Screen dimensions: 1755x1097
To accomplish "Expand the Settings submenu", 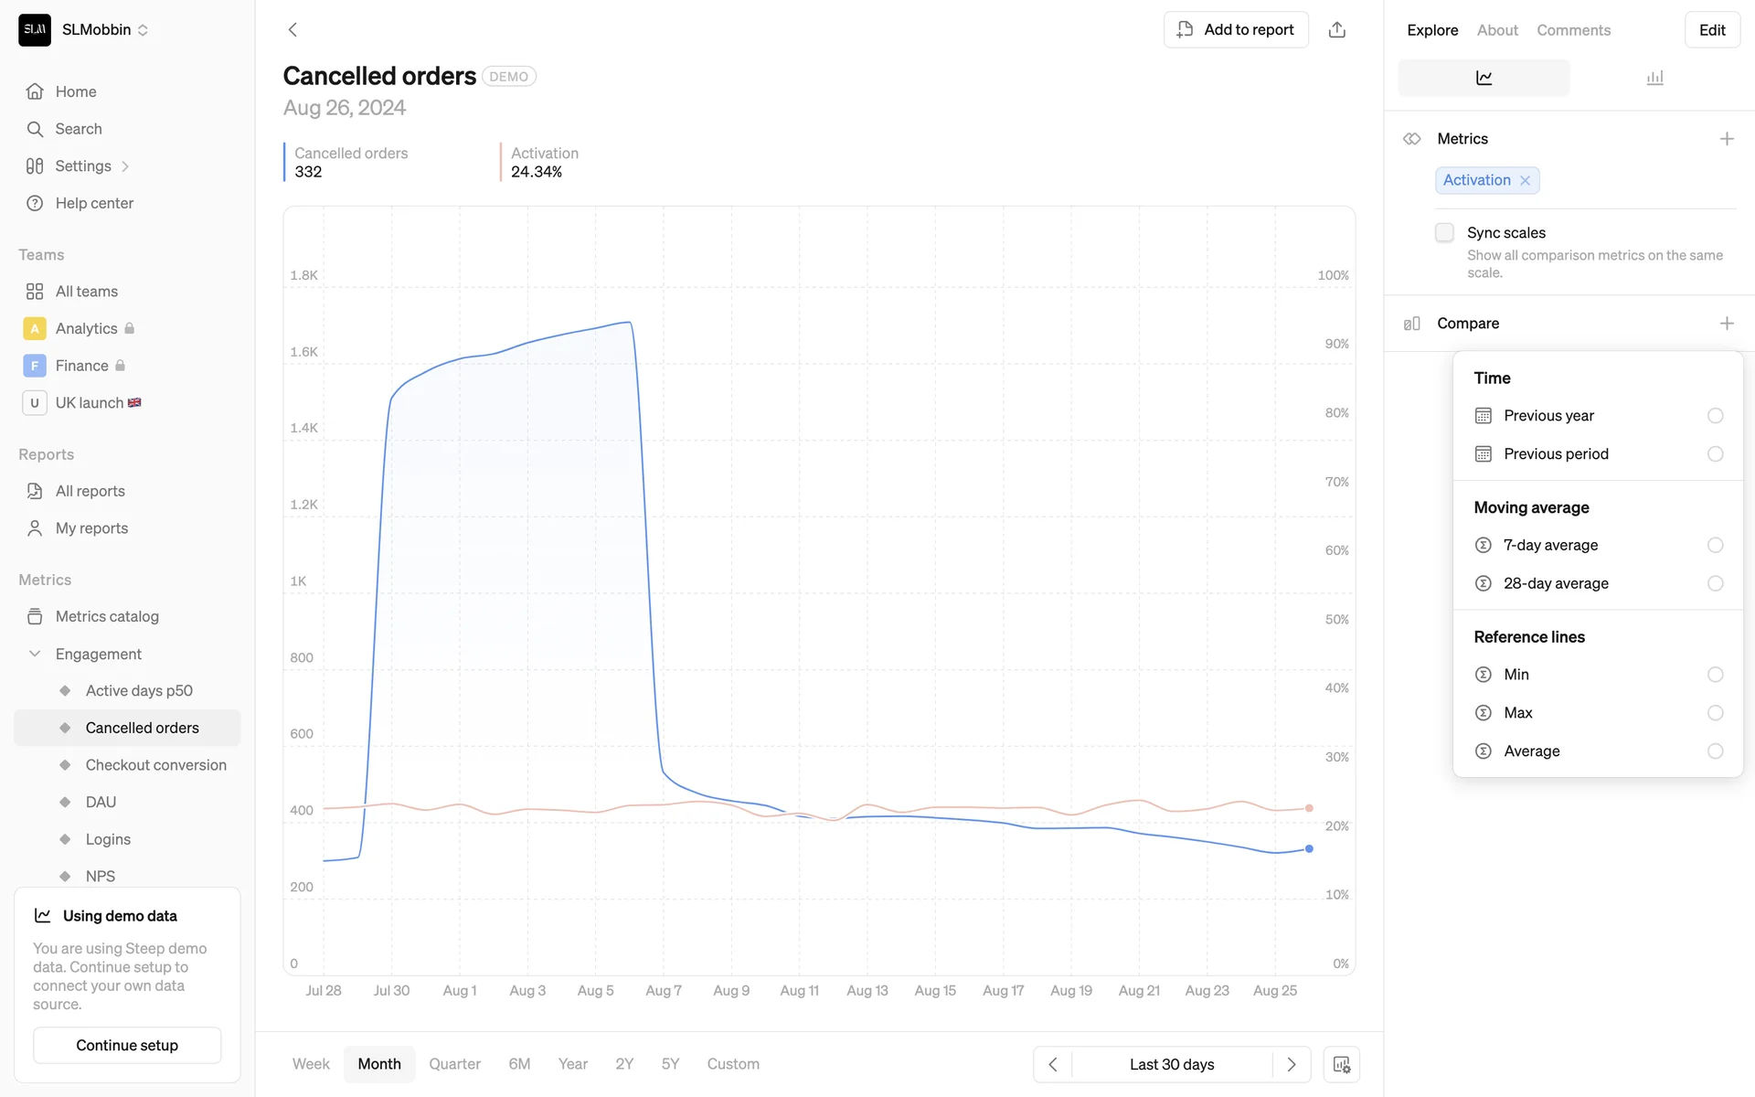I will pos(125,166).
